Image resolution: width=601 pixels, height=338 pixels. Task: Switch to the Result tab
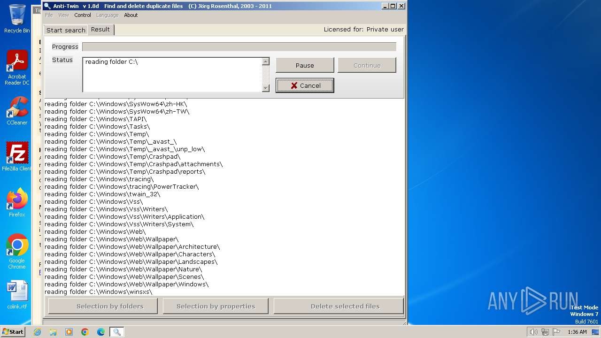tap(100, 29)
